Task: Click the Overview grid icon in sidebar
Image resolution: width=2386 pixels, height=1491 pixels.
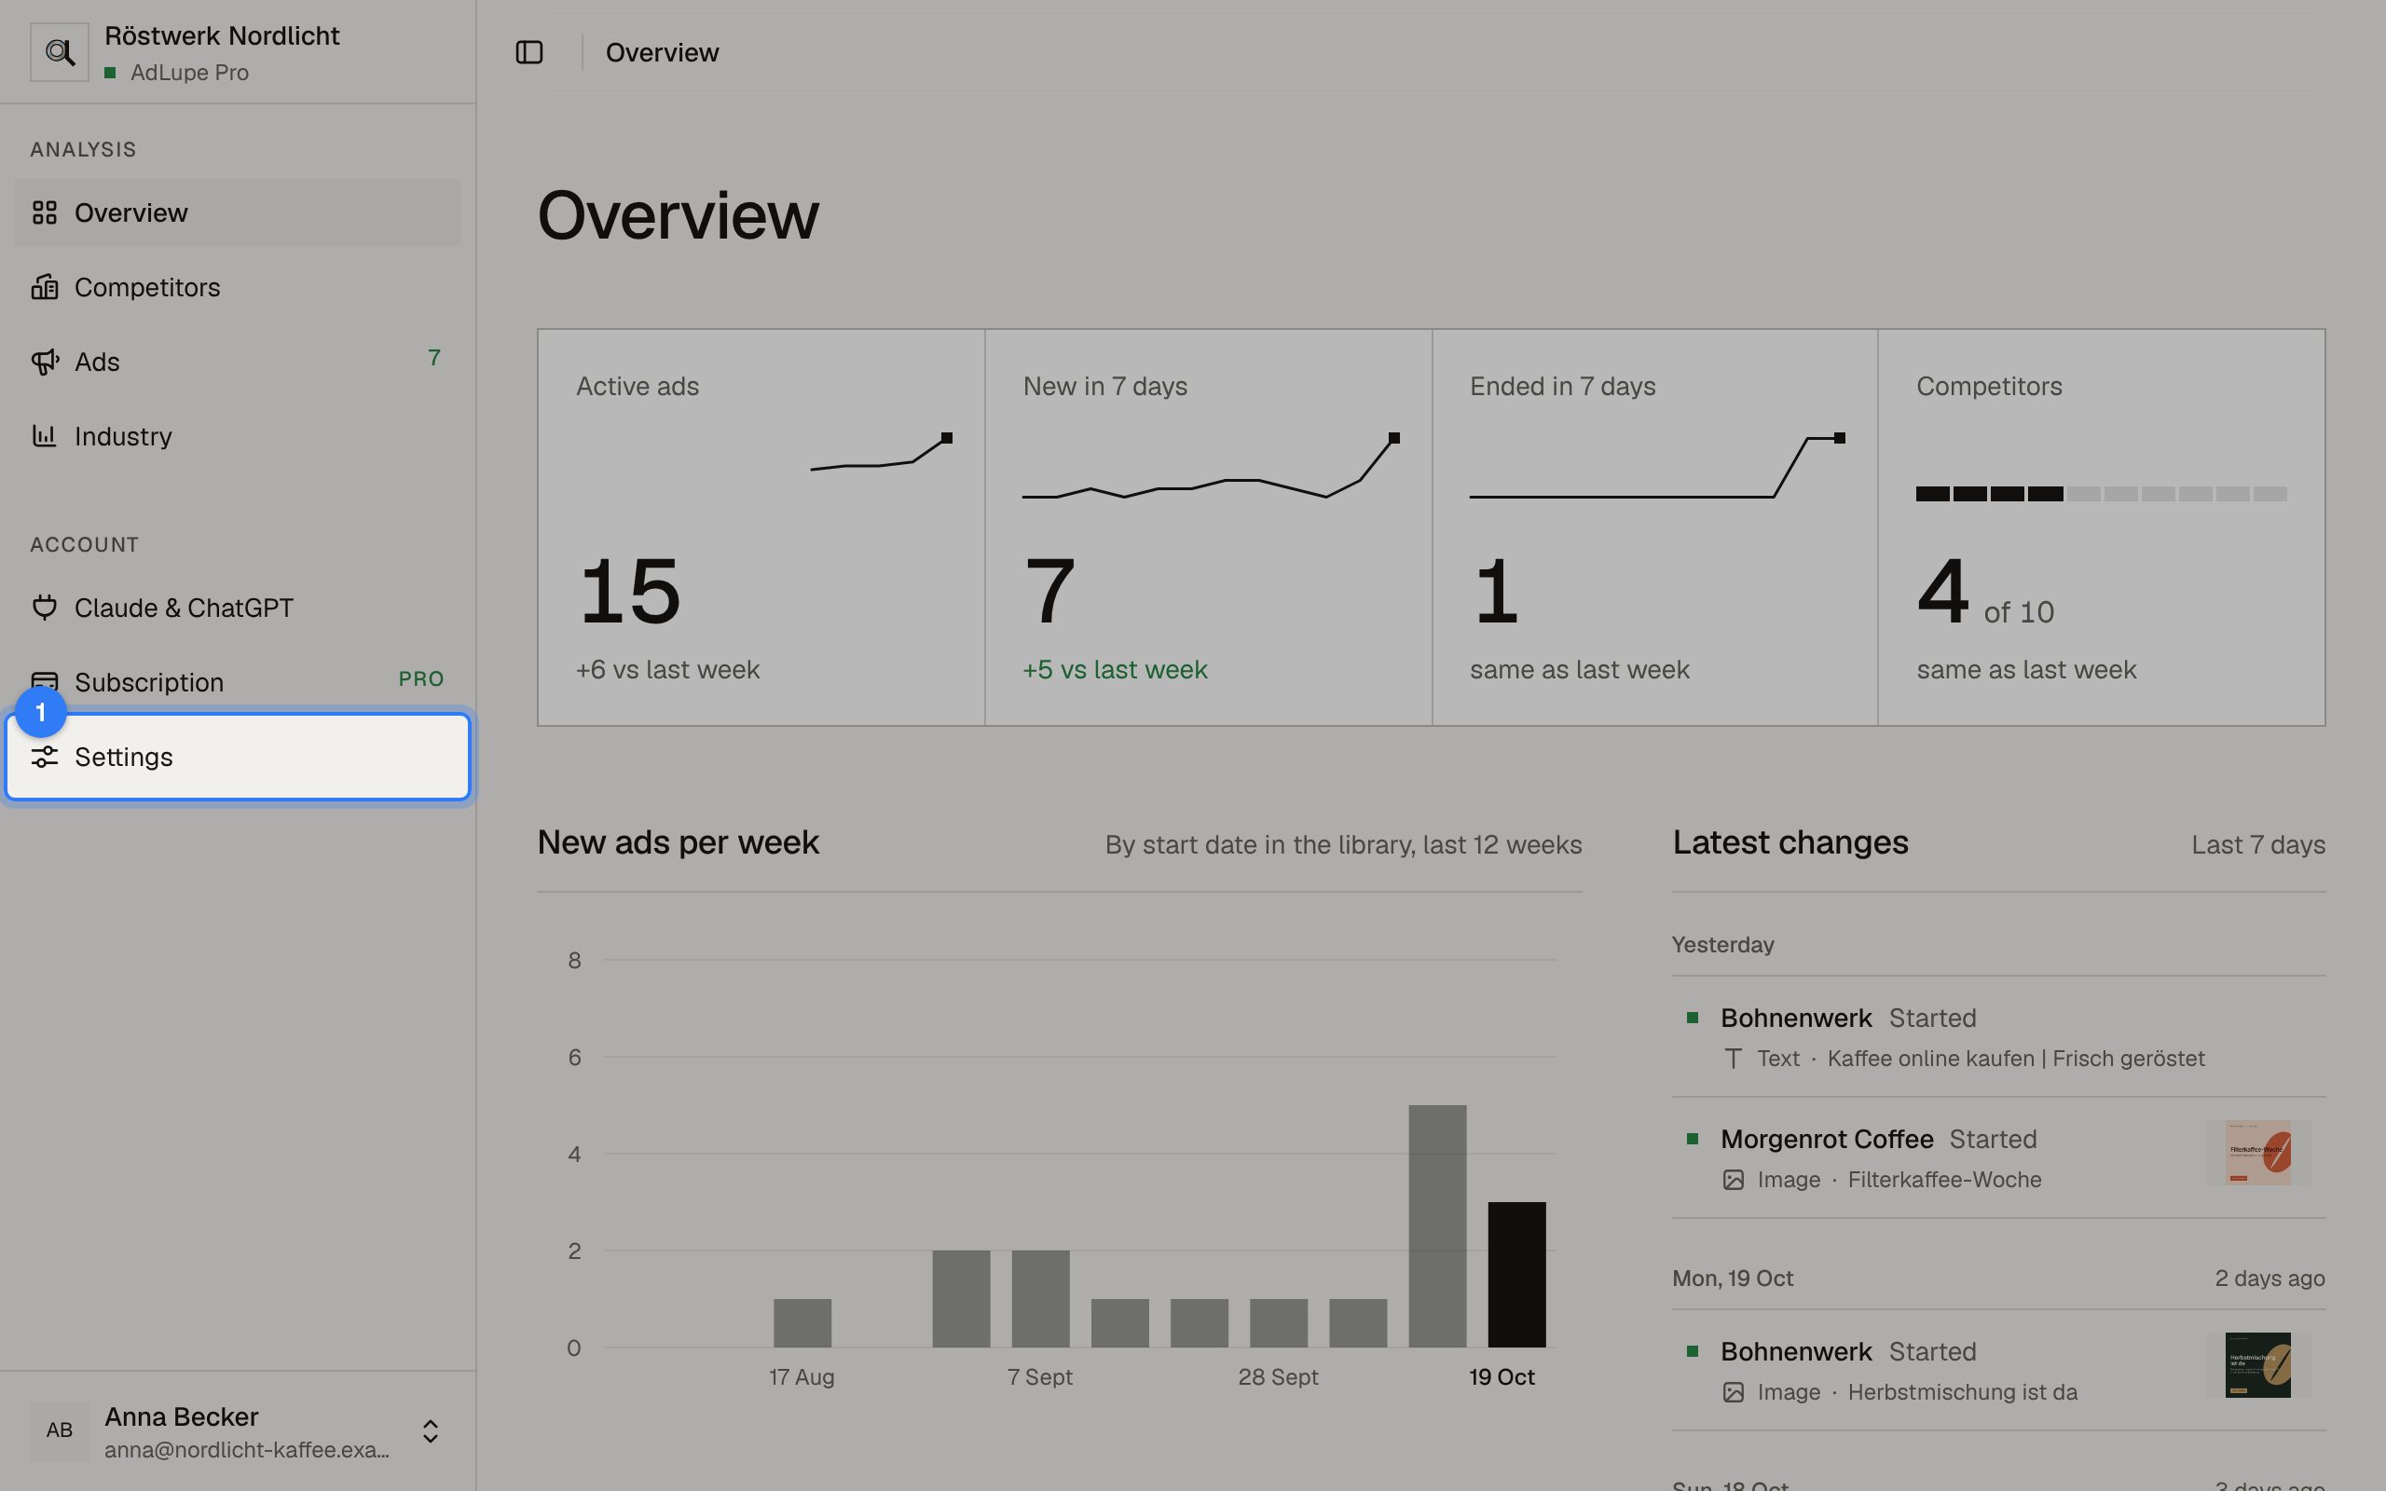Action: [x=45, y=212]
